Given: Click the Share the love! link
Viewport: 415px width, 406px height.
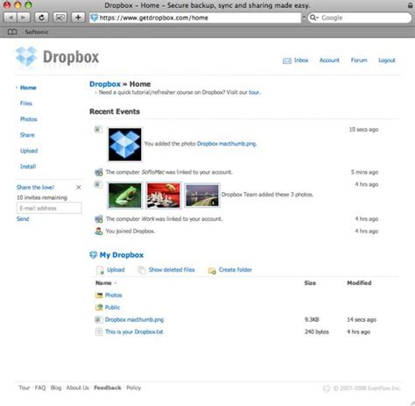Looking at the screenshot, I should point(35,188).
